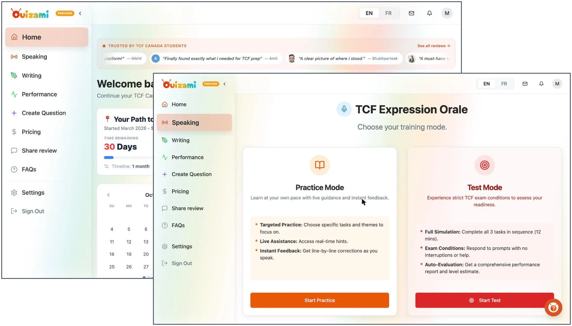
Task: Open FAQs in the back window sidebar
Action: [x=47, y=169]
